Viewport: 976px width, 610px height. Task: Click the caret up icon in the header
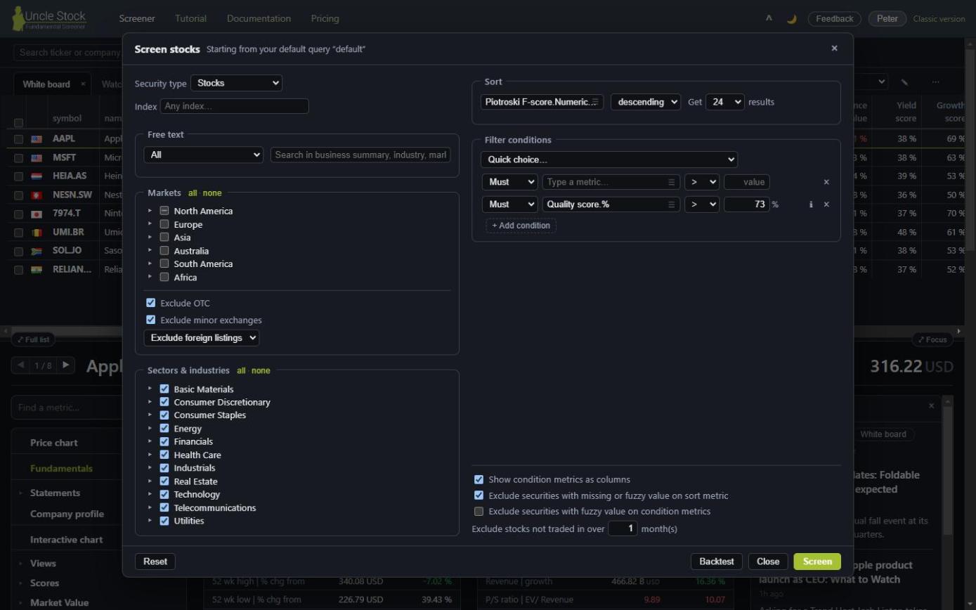769,19
